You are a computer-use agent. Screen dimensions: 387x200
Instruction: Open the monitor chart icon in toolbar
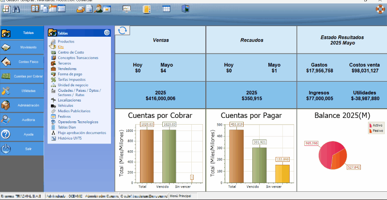pyautogui.click(x=126, y=9)
